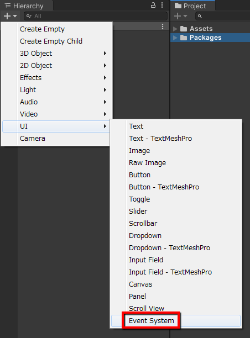Choose legacy Input Field entry
250x338 pixels.
pos(176,260)
